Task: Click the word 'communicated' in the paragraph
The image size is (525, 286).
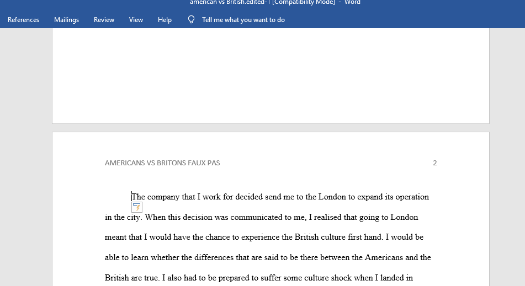Action: [x=257, y=217]
